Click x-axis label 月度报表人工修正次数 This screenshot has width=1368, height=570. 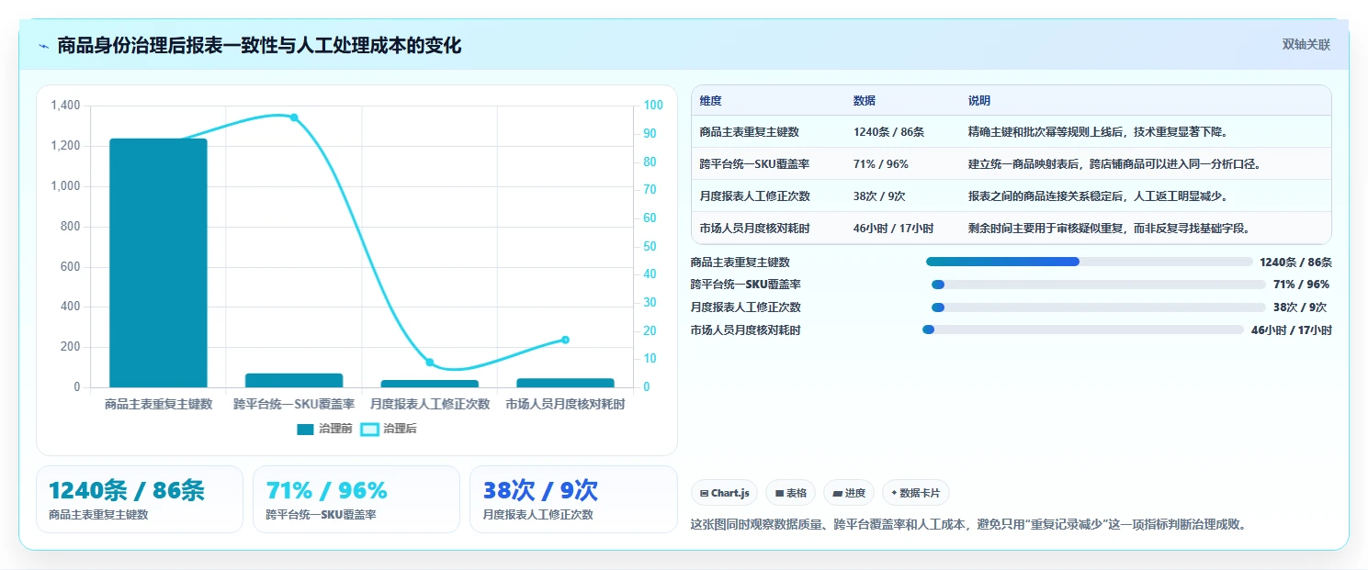point(430,404)
